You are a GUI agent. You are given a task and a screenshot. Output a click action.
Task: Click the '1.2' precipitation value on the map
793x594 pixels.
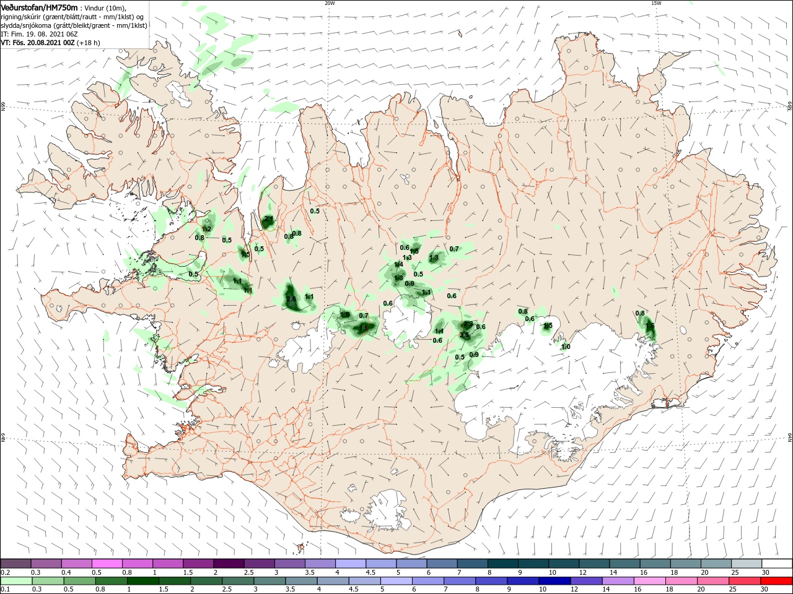[x=207, y=229]
